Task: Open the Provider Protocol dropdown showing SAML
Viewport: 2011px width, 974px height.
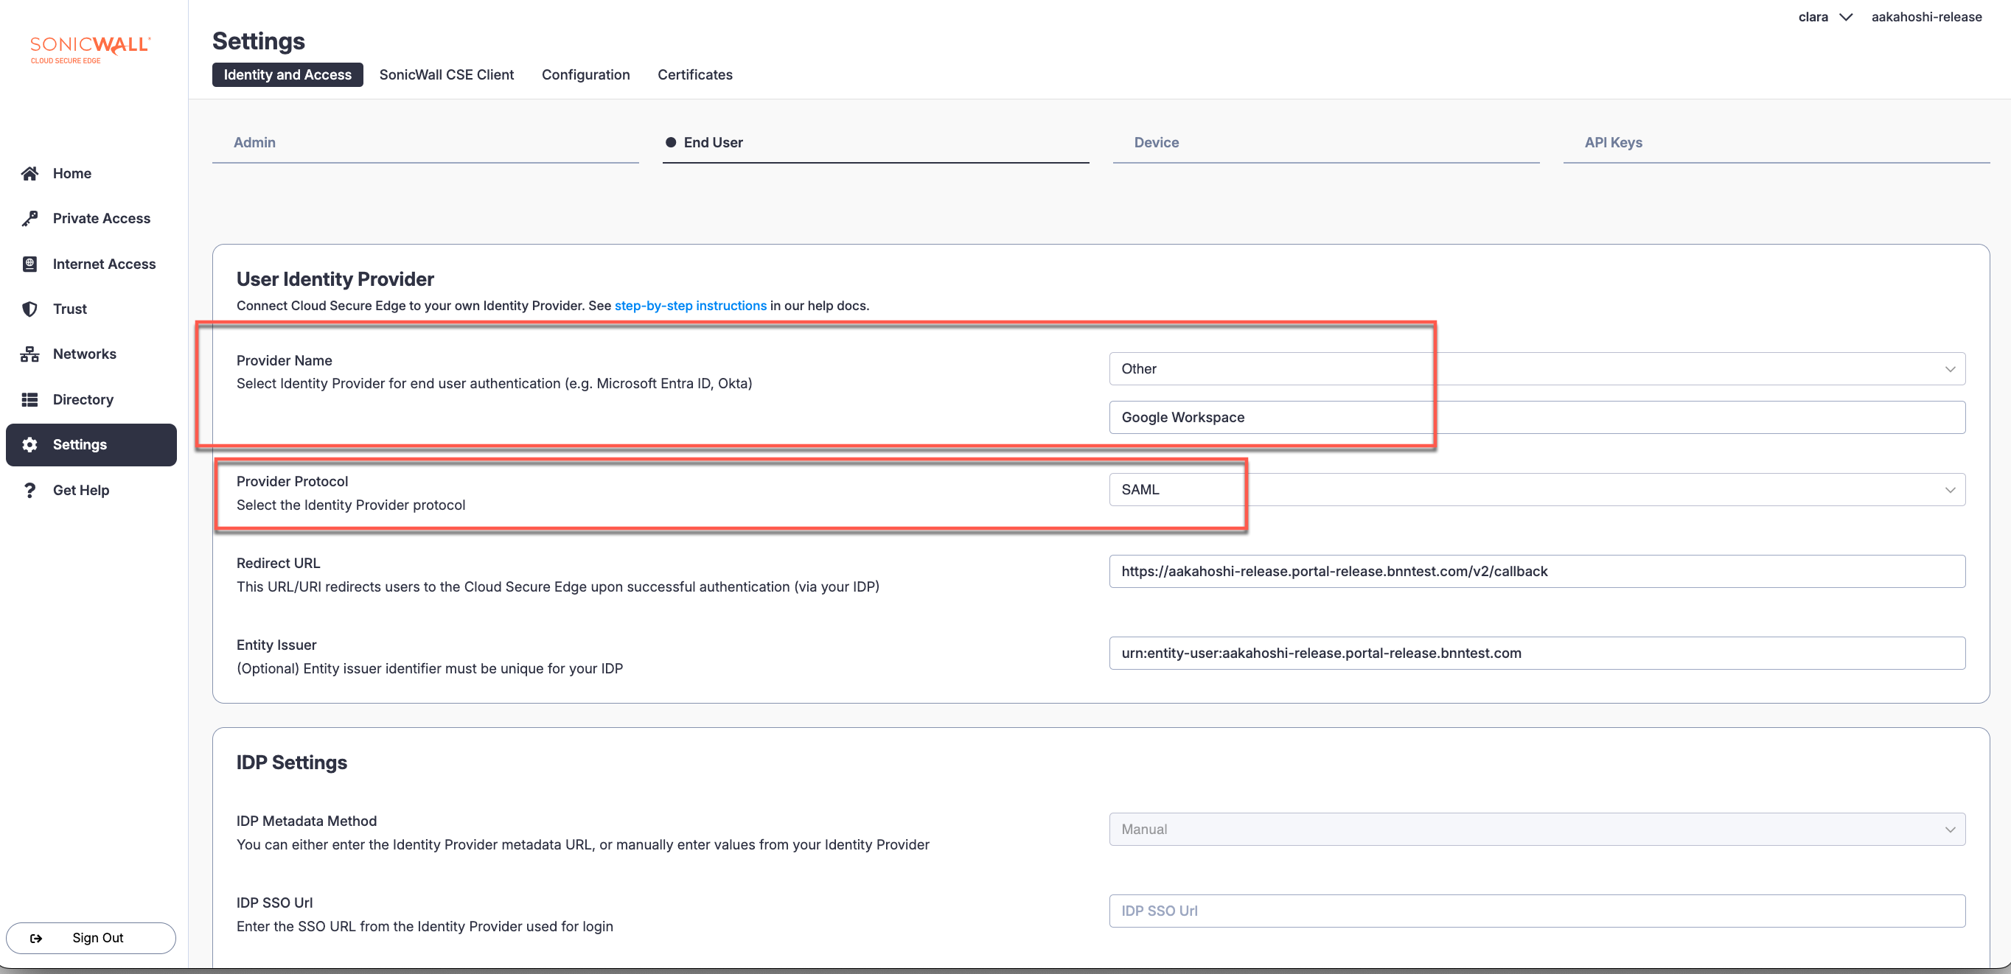Action: pos(1536,490)
